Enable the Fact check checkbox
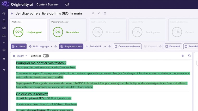Image resolution: width=198 pixels, height=111 pixels. click(173, 46)
